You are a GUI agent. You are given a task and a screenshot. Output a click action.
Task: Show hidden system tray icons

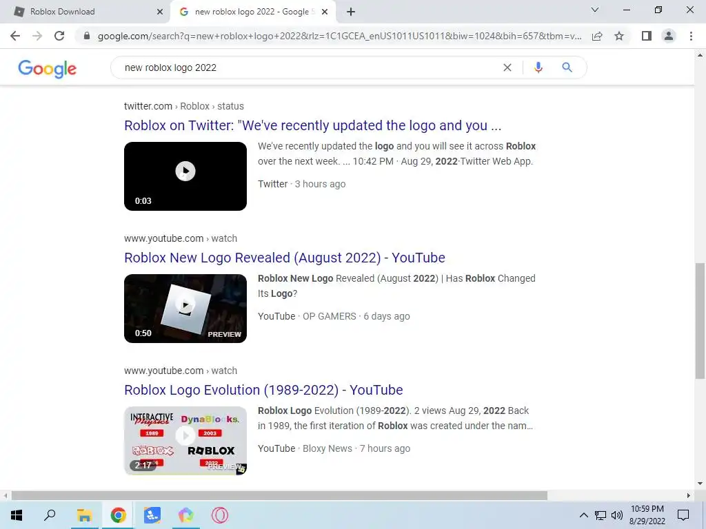tap(583, 515)
